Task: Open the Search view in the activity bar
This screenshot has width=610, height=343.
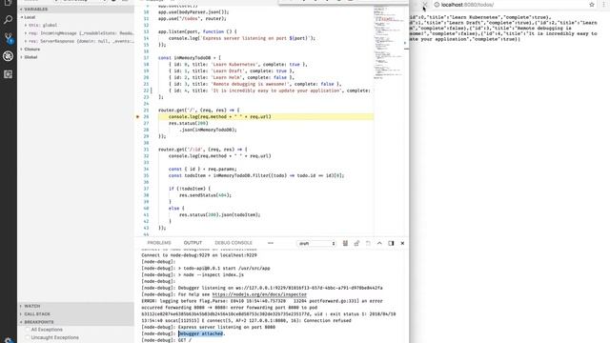Action: point(8,19)
